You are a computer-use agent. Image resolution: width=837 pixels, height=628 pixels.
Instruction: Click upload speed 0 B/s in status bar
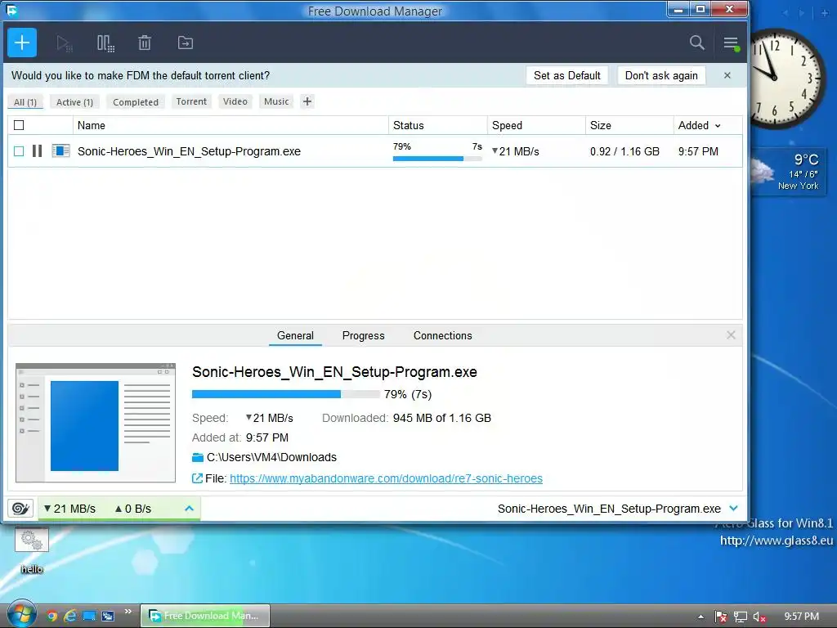coord(133,509)
